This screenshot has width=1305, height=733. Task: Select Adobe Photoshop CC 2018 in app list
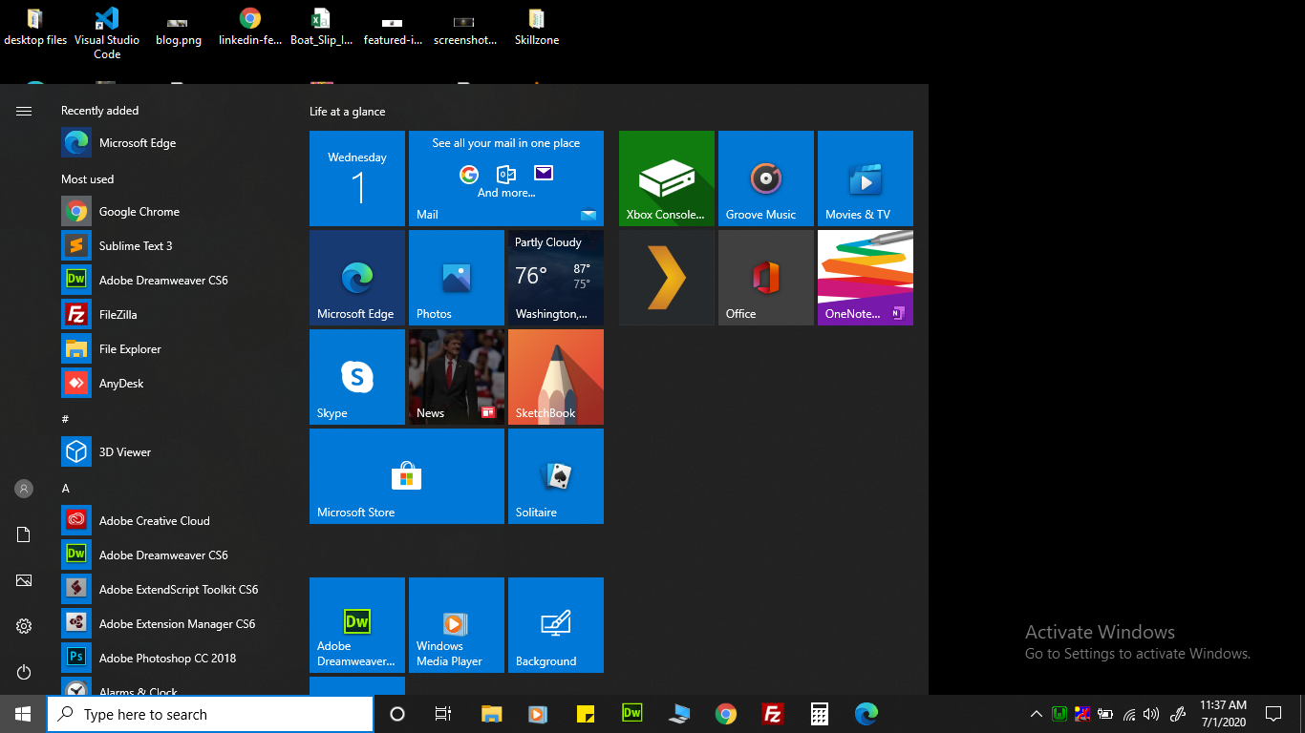[x=167, y=659]
